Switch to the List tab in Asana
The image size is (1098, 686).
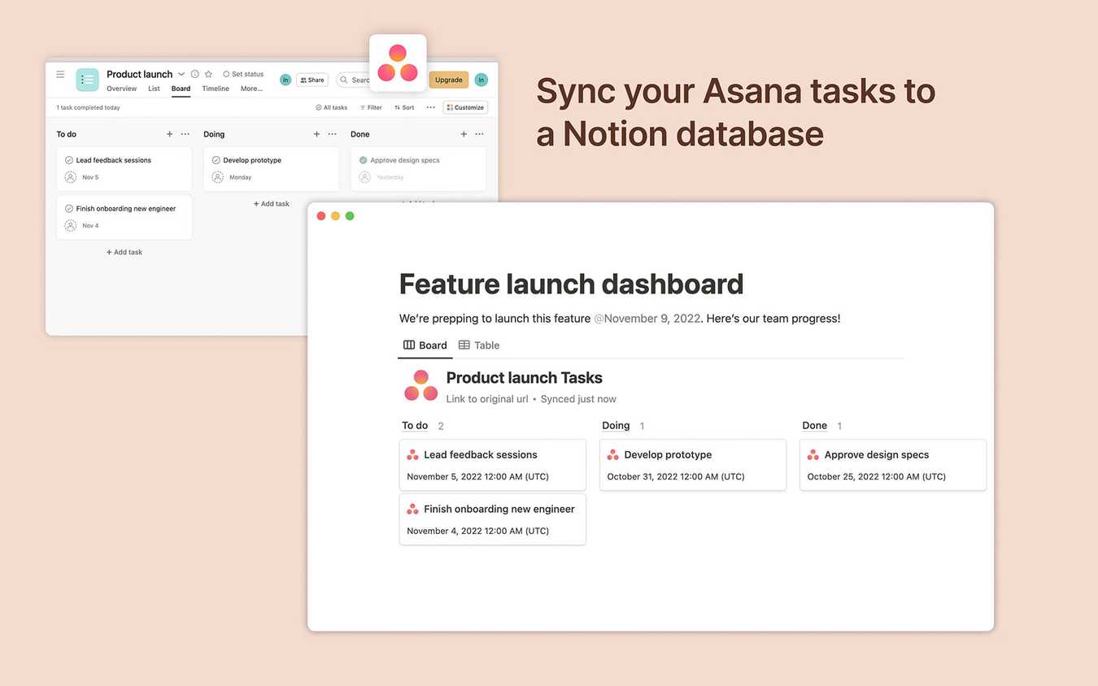154,89
